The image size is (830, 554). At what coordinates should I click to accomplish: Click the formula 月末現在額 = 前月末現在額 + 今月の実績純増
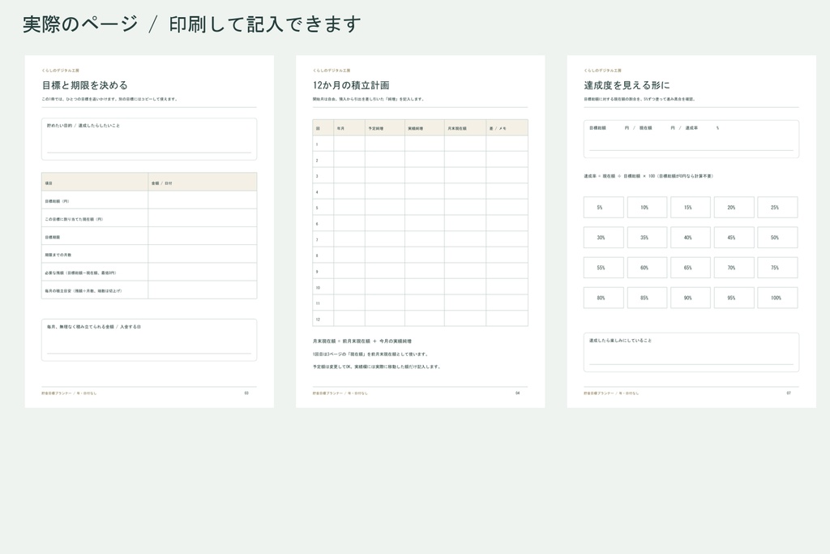(x=362, y=341)
